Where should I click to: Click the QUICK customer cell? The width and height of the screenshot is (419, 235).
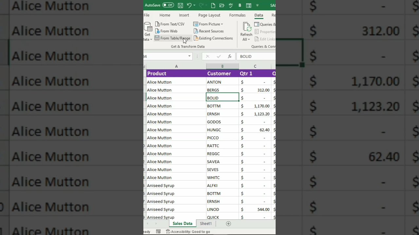pyautogui.click(x=222, y=217)
